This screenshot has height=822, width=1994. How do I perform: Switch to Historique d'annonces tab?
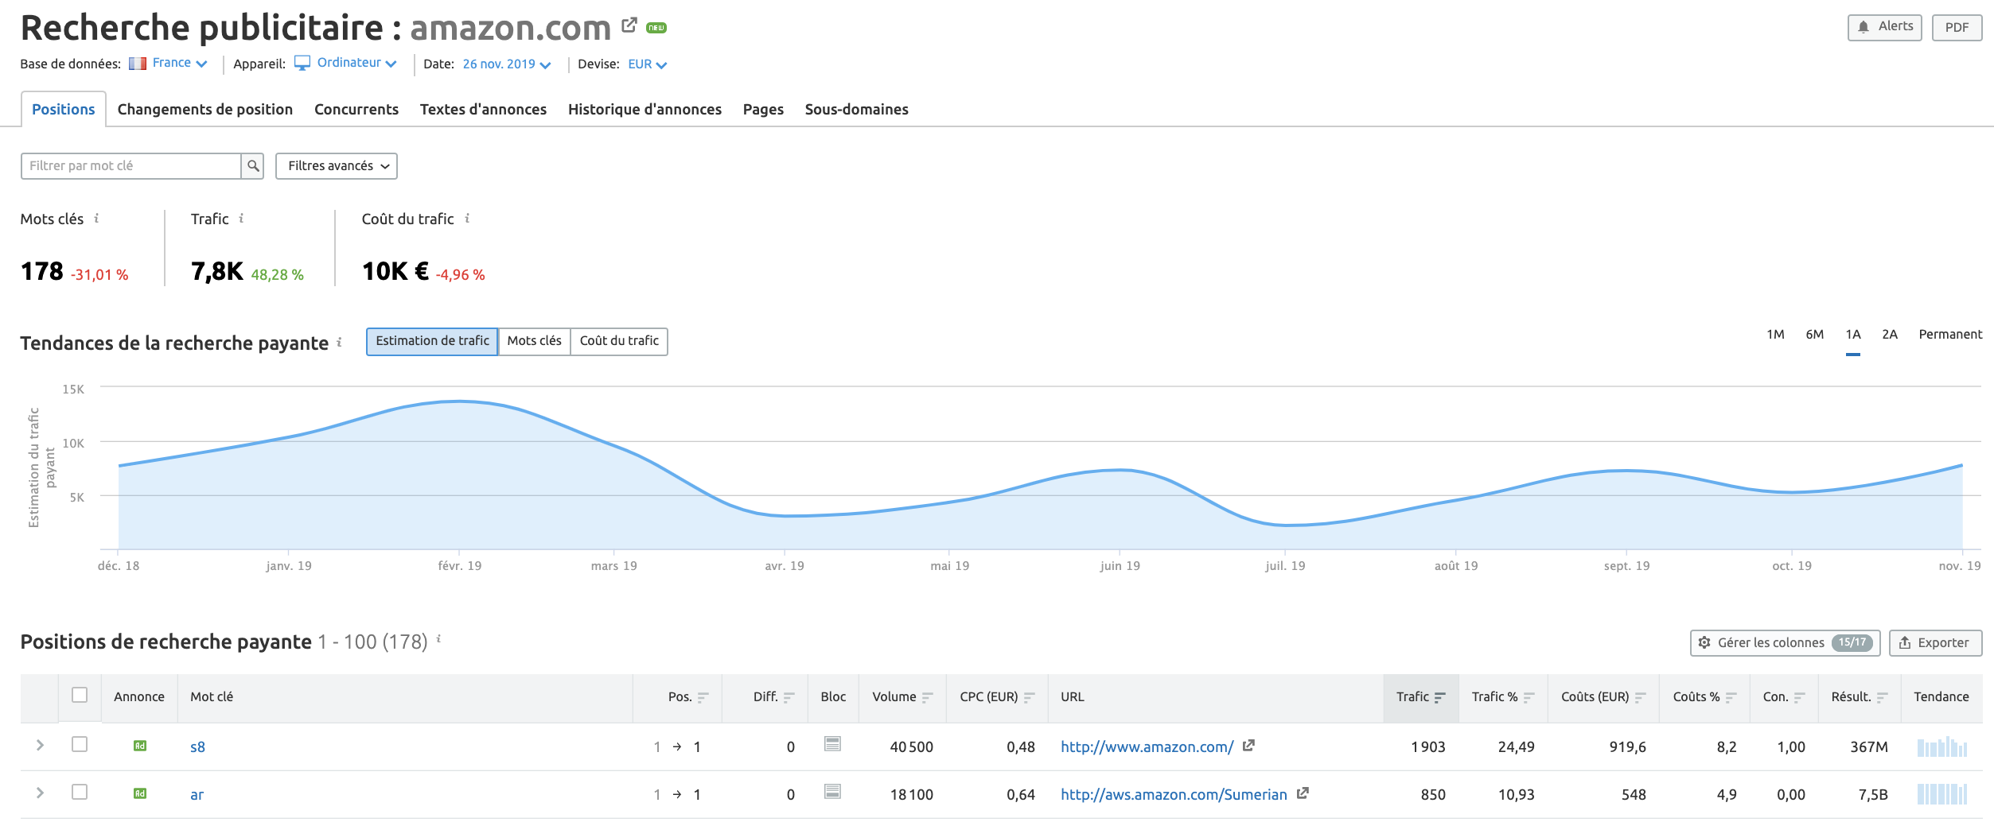(x=645, y=110)
